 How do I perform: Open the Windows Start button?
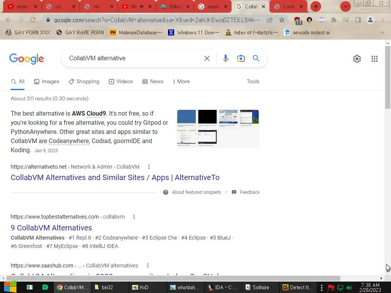coord(10,287)
